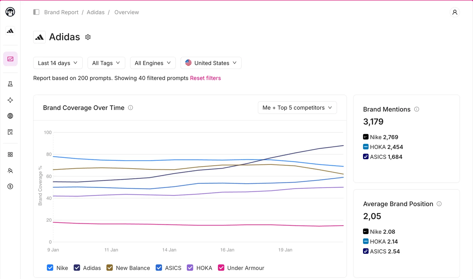The height and width of the screenshot is (279, 473).
Task: Click the Adidas logo beside page title
Action: [39, 37]
